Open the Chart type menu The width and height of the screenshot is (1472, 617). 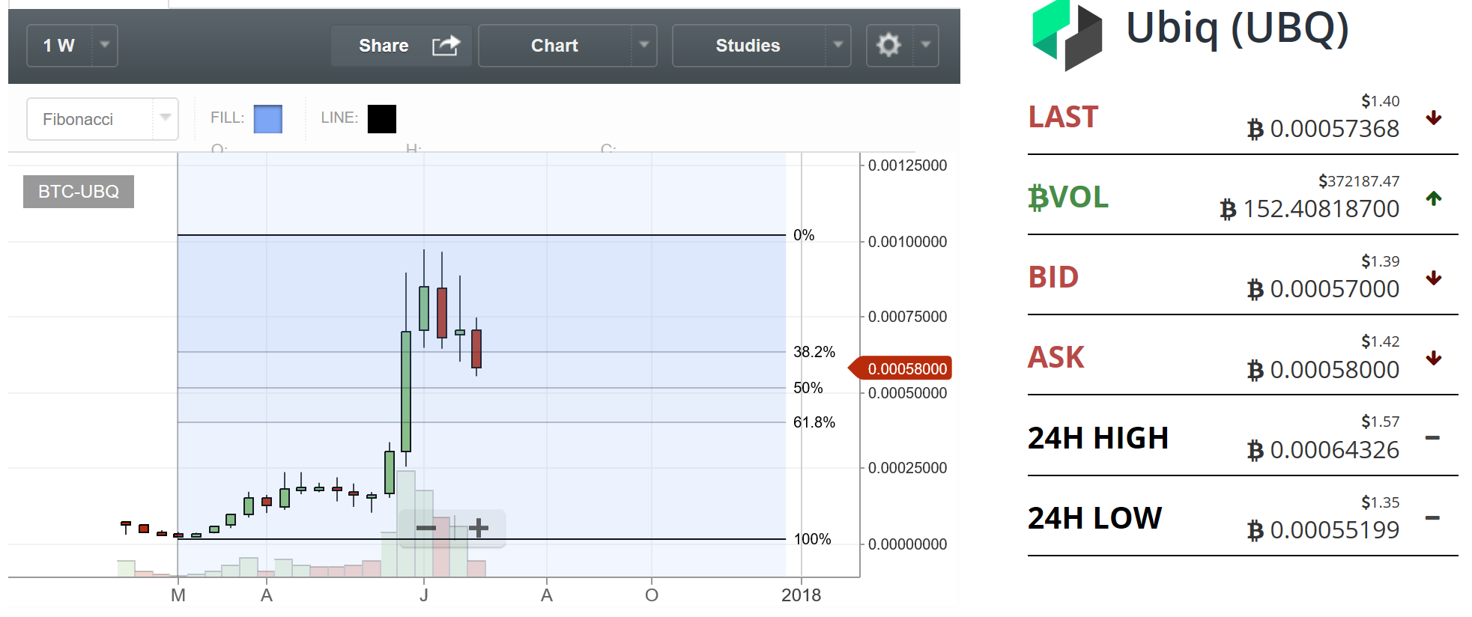click(x=567, y=46)
